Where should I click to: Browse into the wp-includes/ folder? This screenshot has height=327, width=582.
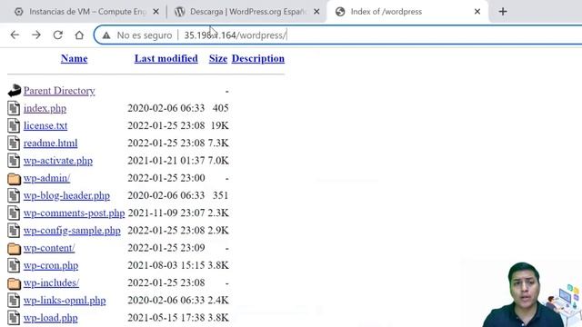tap(51, 282)
